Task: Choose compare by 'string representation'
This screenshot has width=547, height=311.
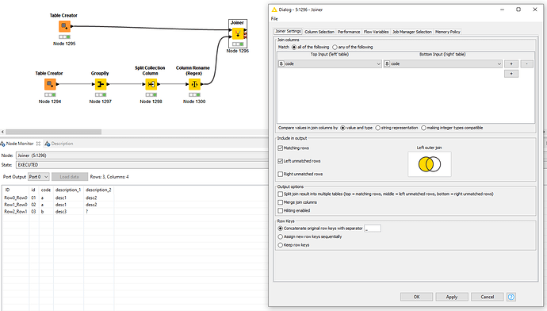Action: point(378,128)
